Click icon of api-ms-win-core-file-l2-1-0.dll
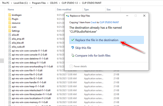The image size is (163, 106). pyautogui.click(x=10, y=78)
